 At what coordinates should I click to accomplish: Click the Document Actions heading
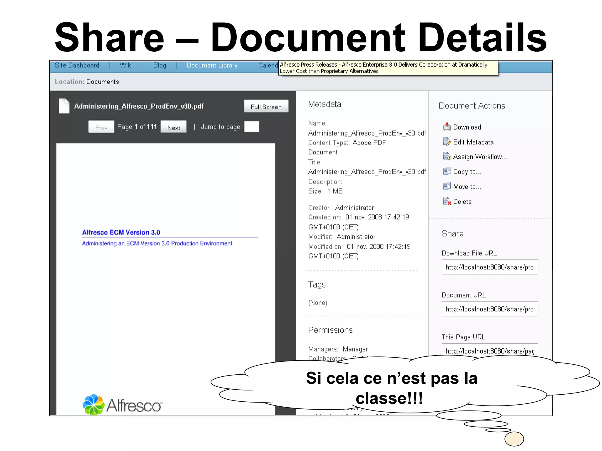pos(472,106)
